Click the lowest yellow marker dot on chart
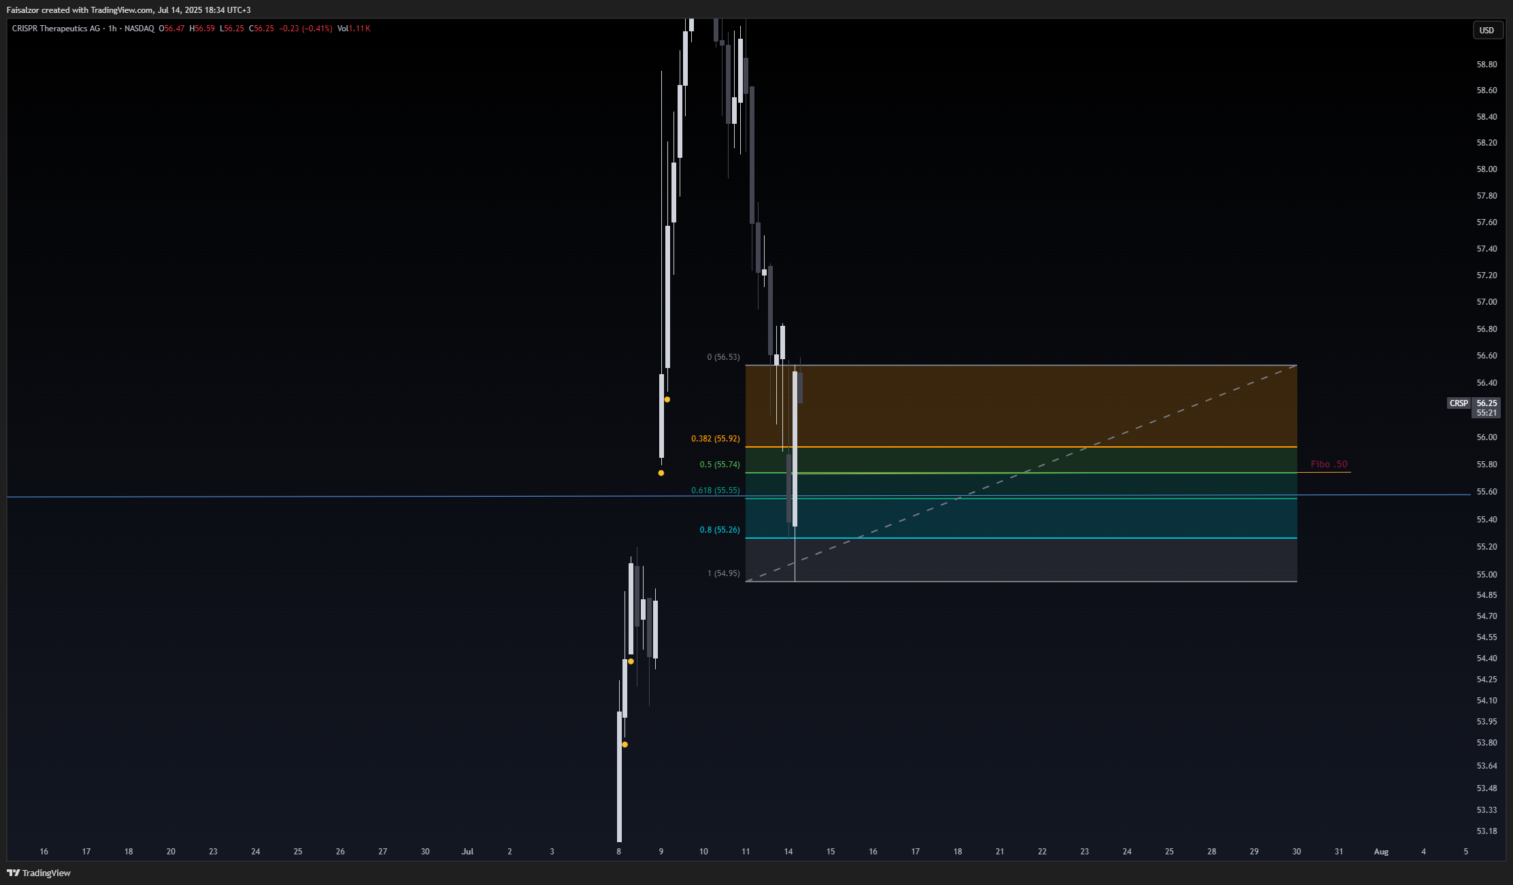This screenshot has width=1513, height=885. click(625, 744)
